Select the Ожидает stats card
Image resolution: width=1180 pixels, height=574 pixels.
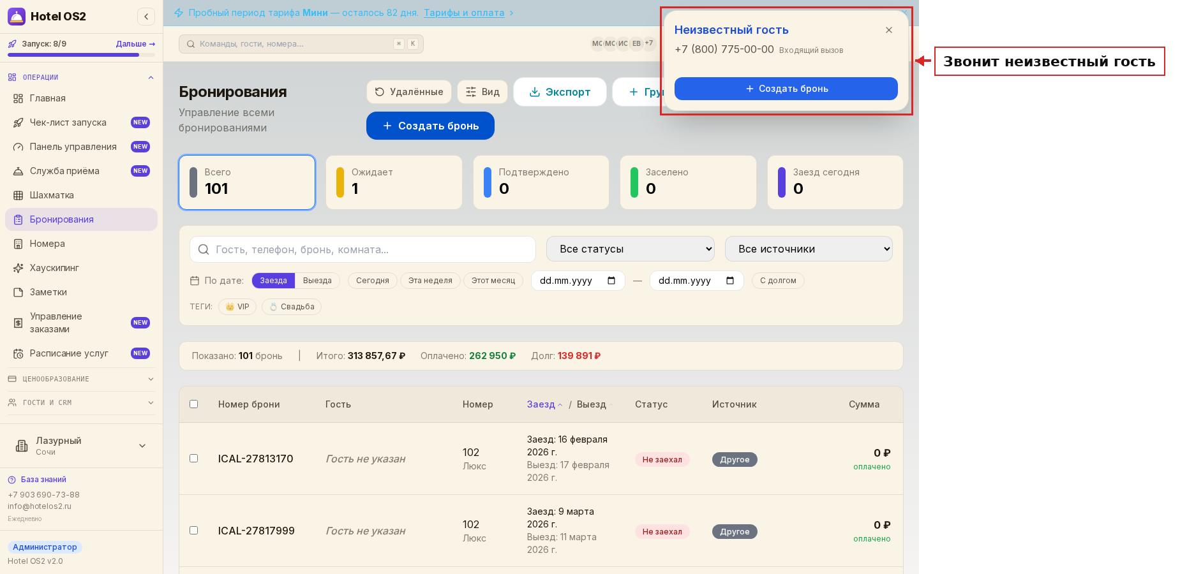394,182
